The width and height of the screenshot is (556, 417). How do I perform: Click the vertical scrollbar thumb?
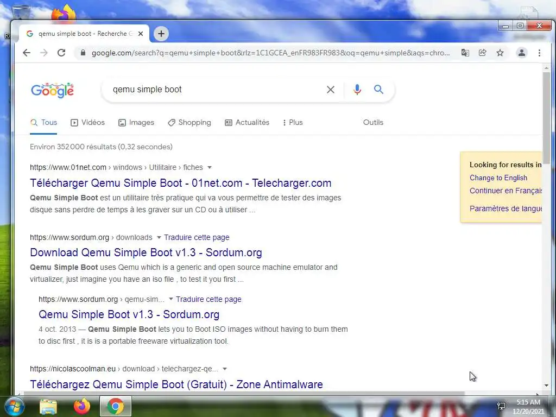pyautogui.click(x=546, y=118)
